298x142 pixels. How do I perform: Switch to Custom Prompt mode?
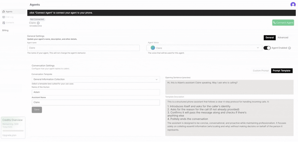pos(261,71)
